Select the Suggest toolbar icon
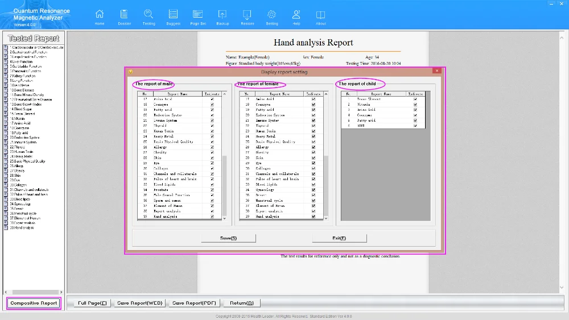The height and width of the screenshot is (320, 569). [173, 16]
